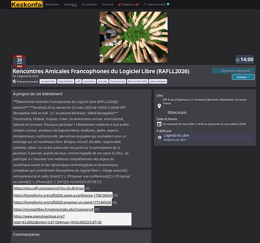Viewport: 260px width, 243px height.
Task: Select the adieu-windows tag
Action: 158,81
